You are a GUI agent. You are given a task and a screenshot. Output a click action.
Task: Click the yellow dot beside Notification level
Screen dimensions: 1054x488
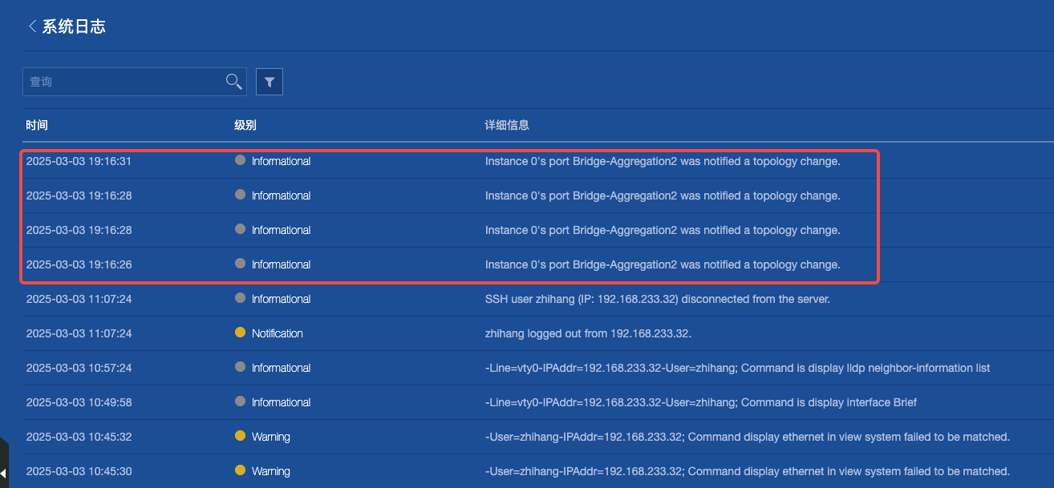click(240, 333)
